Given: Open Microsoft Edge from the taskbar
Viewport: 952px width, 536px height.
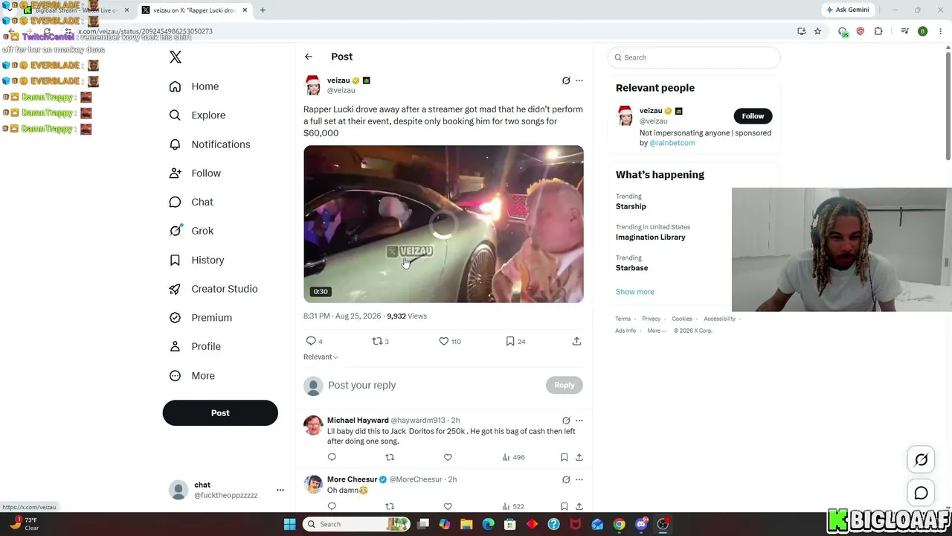Looking at the screenshot, I should (489, 524).
